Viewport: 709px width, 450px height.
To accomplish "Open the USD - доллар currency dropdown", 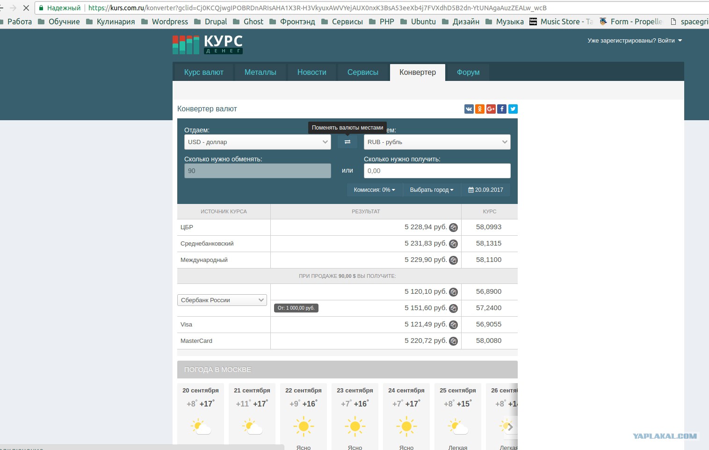I will click(x=258, y=142).
